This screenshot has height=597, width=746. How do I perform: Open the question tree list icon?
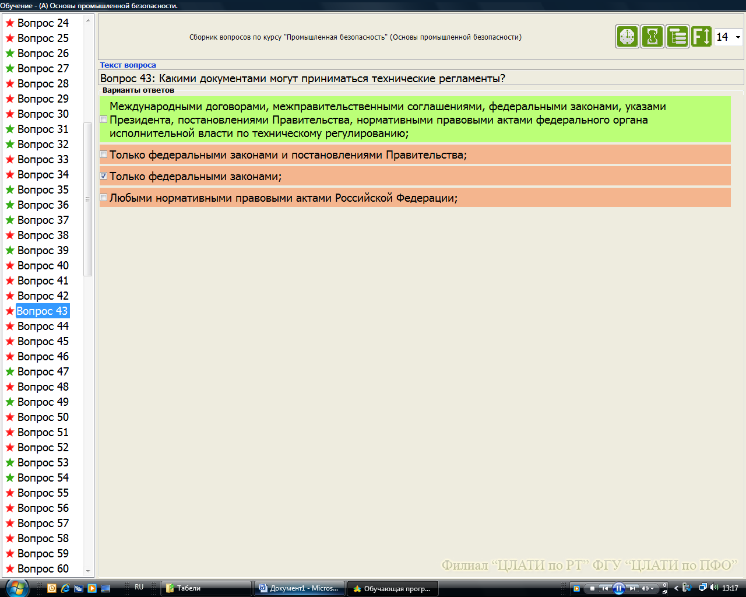[677, 37]
